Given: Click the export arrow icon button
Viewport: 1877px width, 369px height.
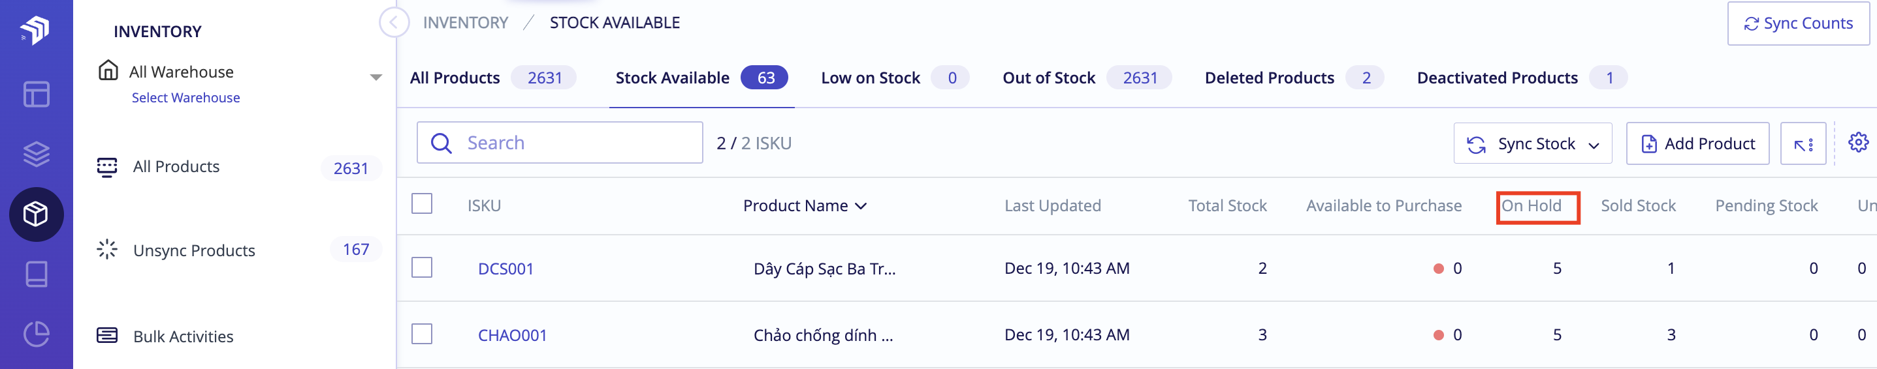Looking at the screenshot, I should pos(1803,143).
